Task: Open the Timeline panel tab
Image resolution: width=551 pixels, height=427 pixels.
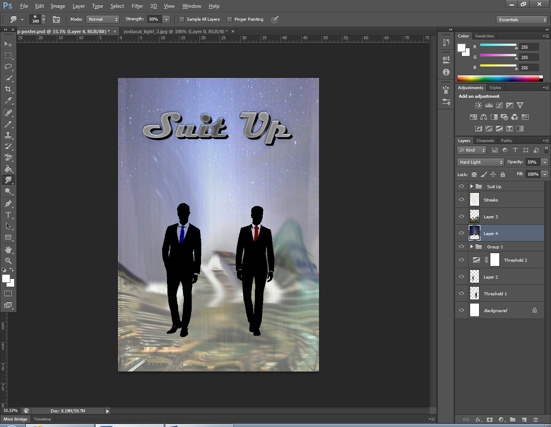Action: click(x=42, y=419)
